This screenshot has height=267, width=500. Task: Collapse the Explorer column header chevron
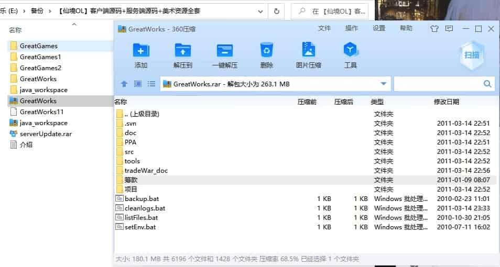tap(74, 24)
